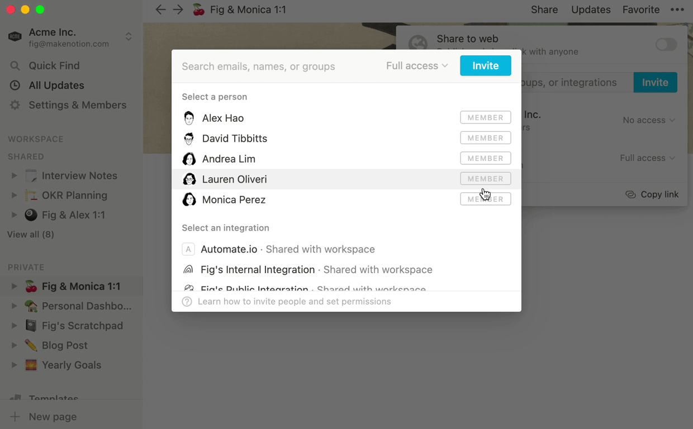Expand the Interview Notes page tree
The image size is (693, 429).
[15, 176]
